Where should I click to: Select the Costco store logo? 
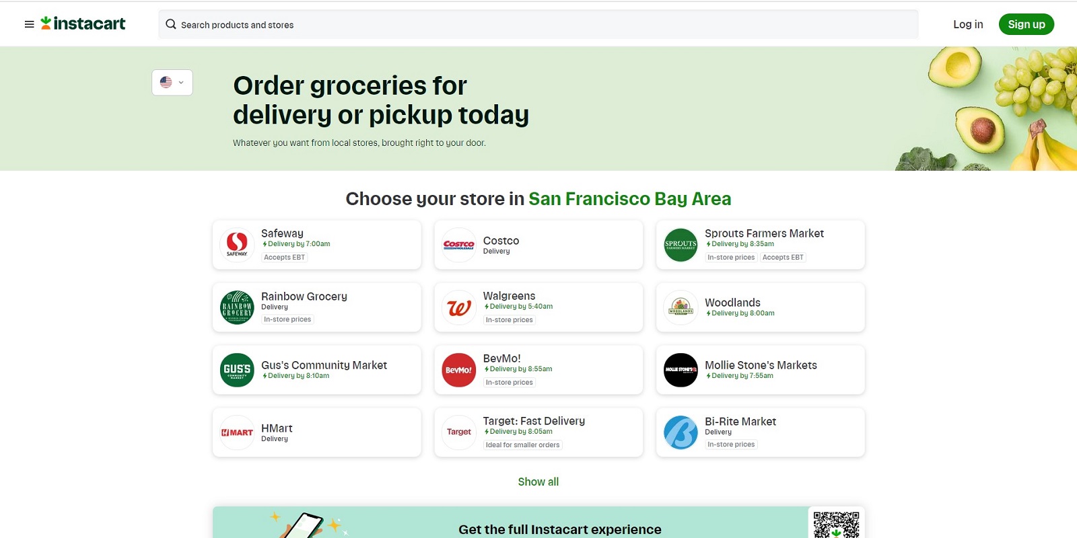(x=458, y=245)
